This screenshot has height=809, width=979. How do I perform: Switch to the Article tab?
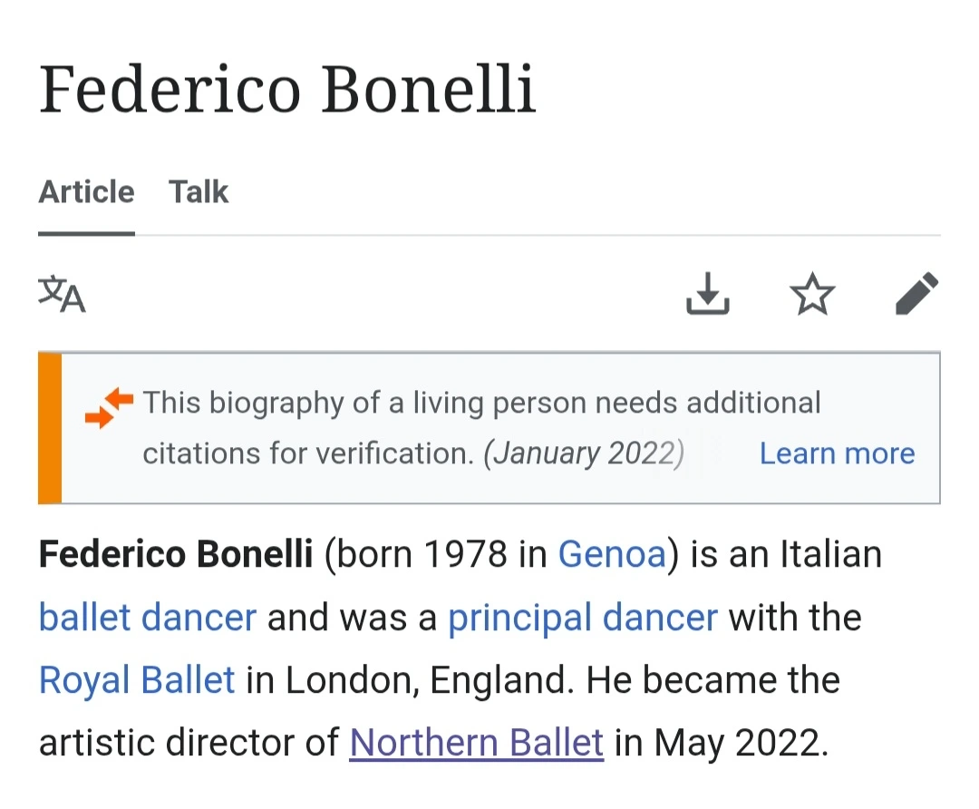coord(86,192)
